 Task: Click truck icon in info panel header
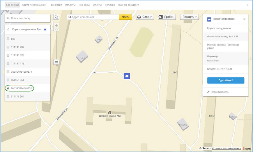click(x=209, y=19)
